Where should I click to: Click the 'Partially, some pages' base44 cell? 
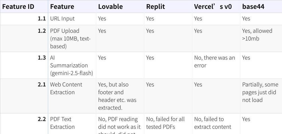click(260, 92)
